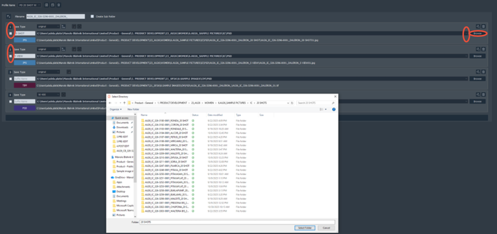Click the TIFF format badge in row 3
Image resolution: width=497 pixels, height=234 pixels.
pyautogui.click(x=24, y=85)
